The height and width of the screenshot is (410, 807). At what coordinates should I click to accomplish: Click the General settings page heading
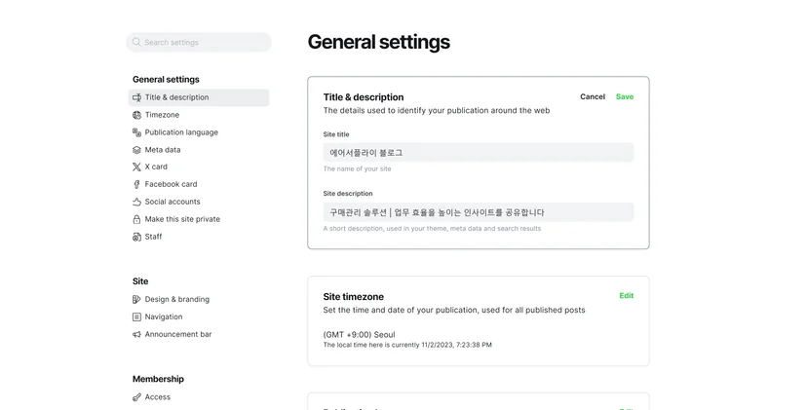coord(379,42)
